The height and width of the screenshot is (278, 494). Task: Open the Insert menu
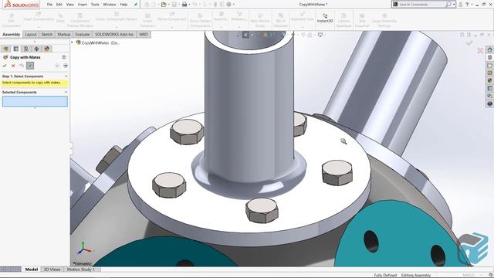coord(83,5)
